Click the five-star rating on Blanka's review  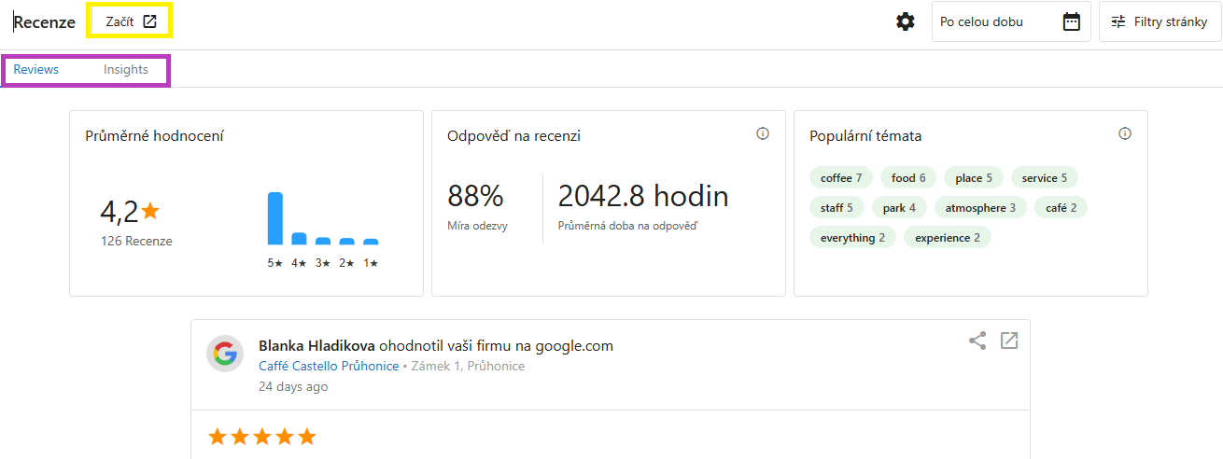click(262, 437)
